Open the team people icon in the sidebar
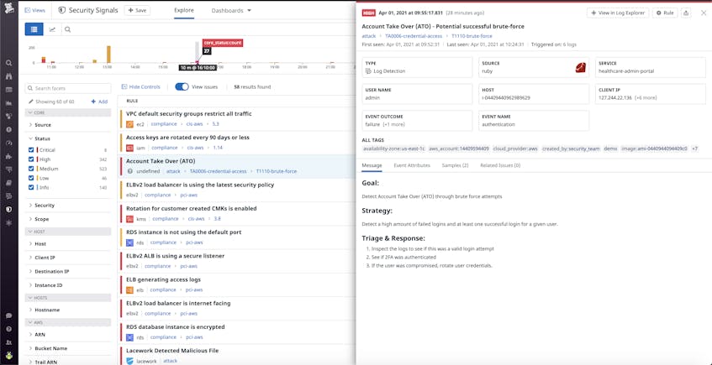 (8, 342)
